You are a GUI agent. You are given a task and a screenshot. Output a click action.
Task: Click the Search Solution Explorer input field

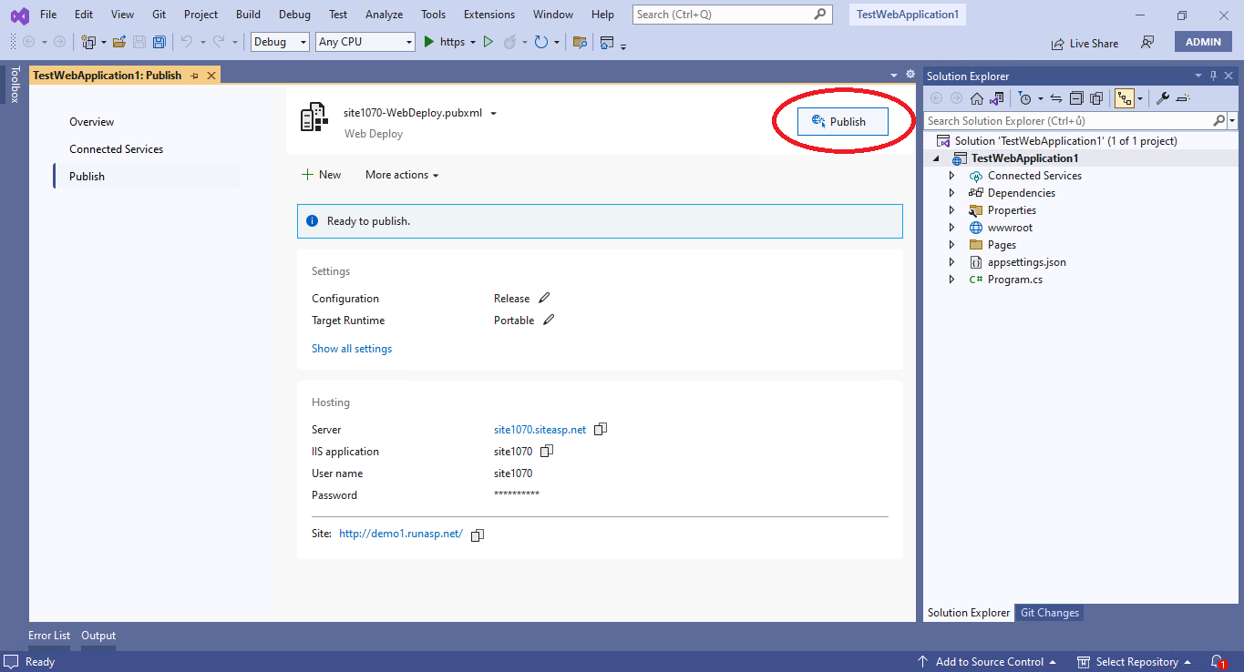1068,120
